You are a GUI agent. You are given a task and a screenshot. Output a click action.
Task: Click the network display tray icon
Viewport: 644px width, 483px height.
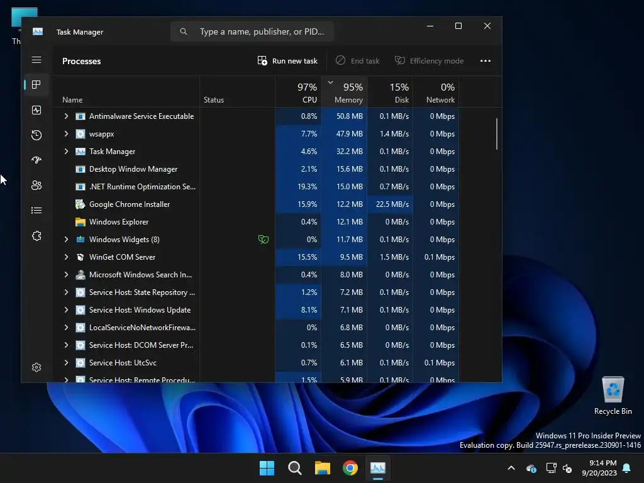coord(551,468)
